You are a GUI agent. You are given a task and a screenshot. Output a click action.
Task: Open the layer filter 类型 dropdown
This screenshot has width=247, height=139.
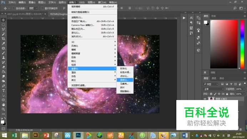(211, 84)
